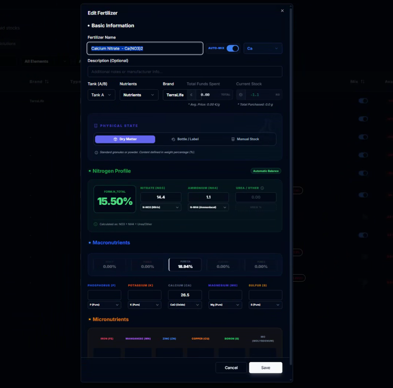Viewport: 393px width, 388px height.
Task: Click the 15.50% total nitrogen value
Action: coord(115,201)
